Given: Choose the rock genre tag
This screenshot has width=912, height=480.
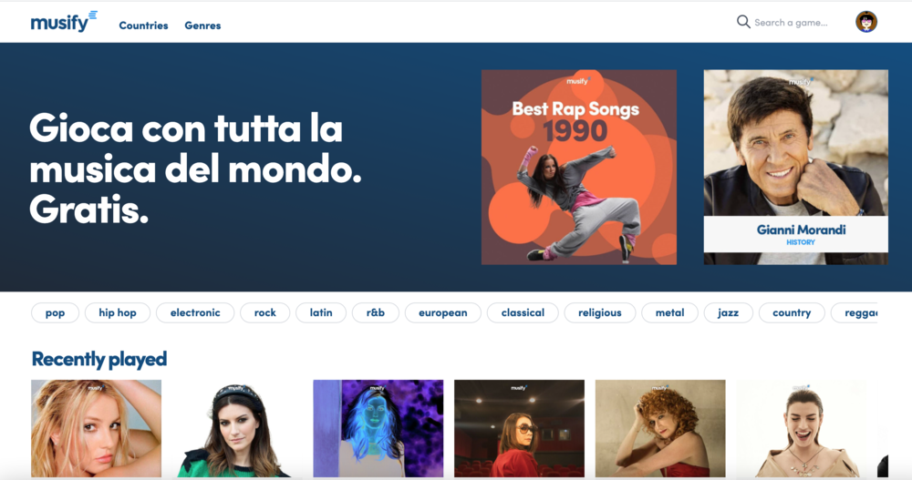Looking at the screenshot, I should pos(265,312).
